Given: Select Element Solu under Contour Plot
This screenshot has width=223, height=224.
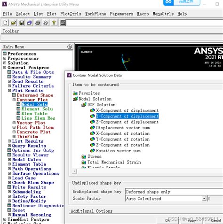Looking at the screenshot, I should [x=37, y=109].
